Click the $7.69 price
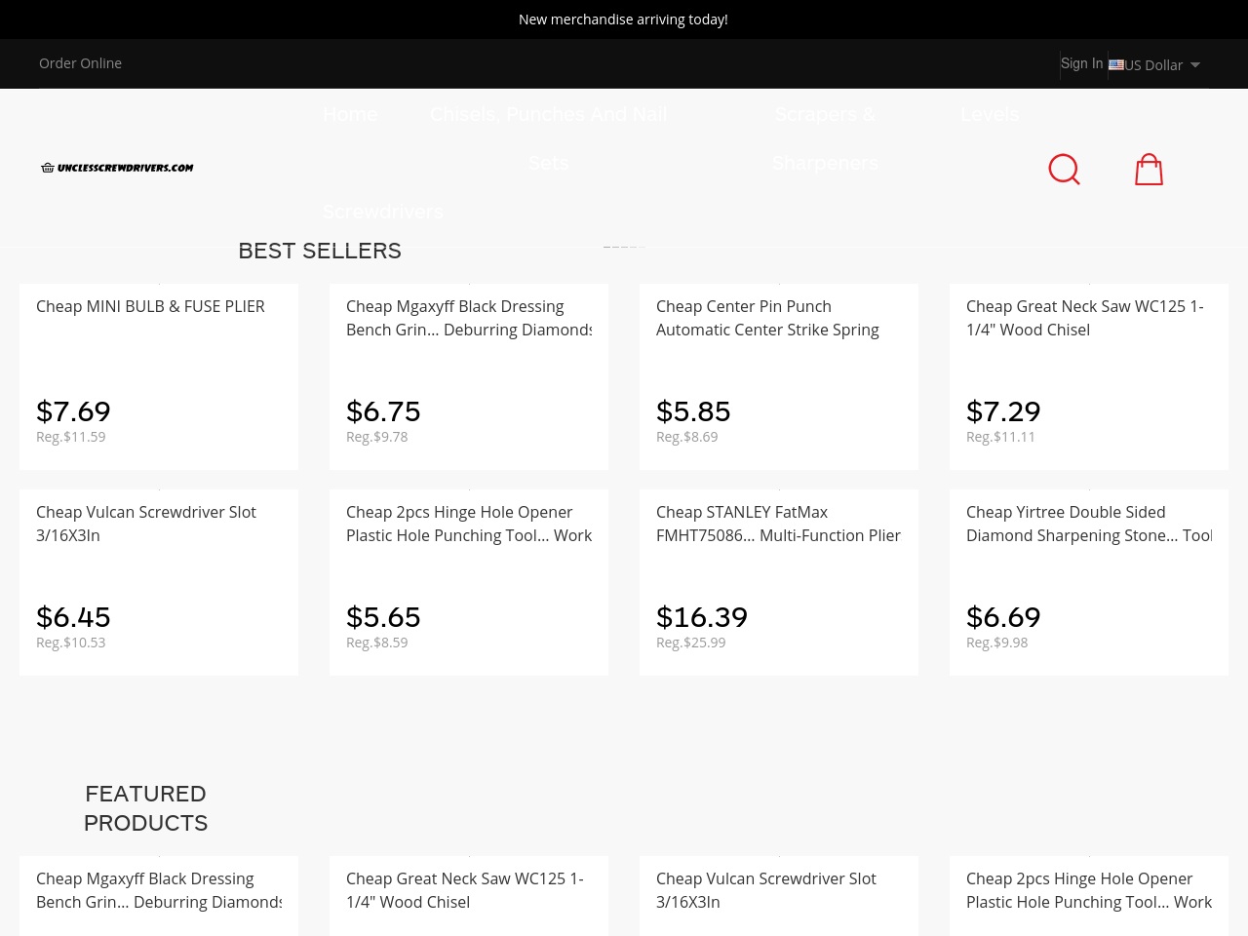The image size is (1248, 936). pos(73,411)
